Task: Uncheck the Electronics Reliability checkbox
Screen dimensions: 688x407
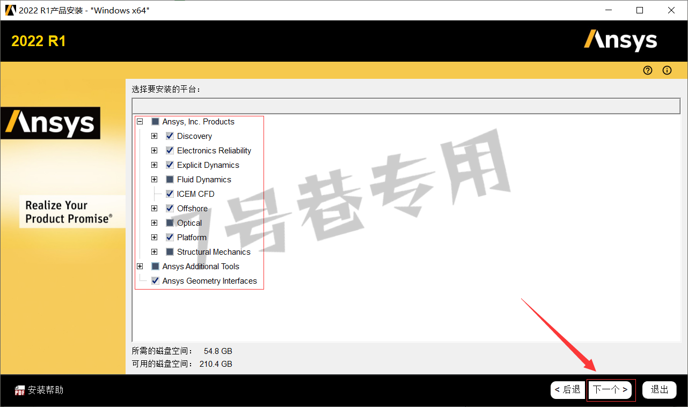Action: click(x=170, y=151)
